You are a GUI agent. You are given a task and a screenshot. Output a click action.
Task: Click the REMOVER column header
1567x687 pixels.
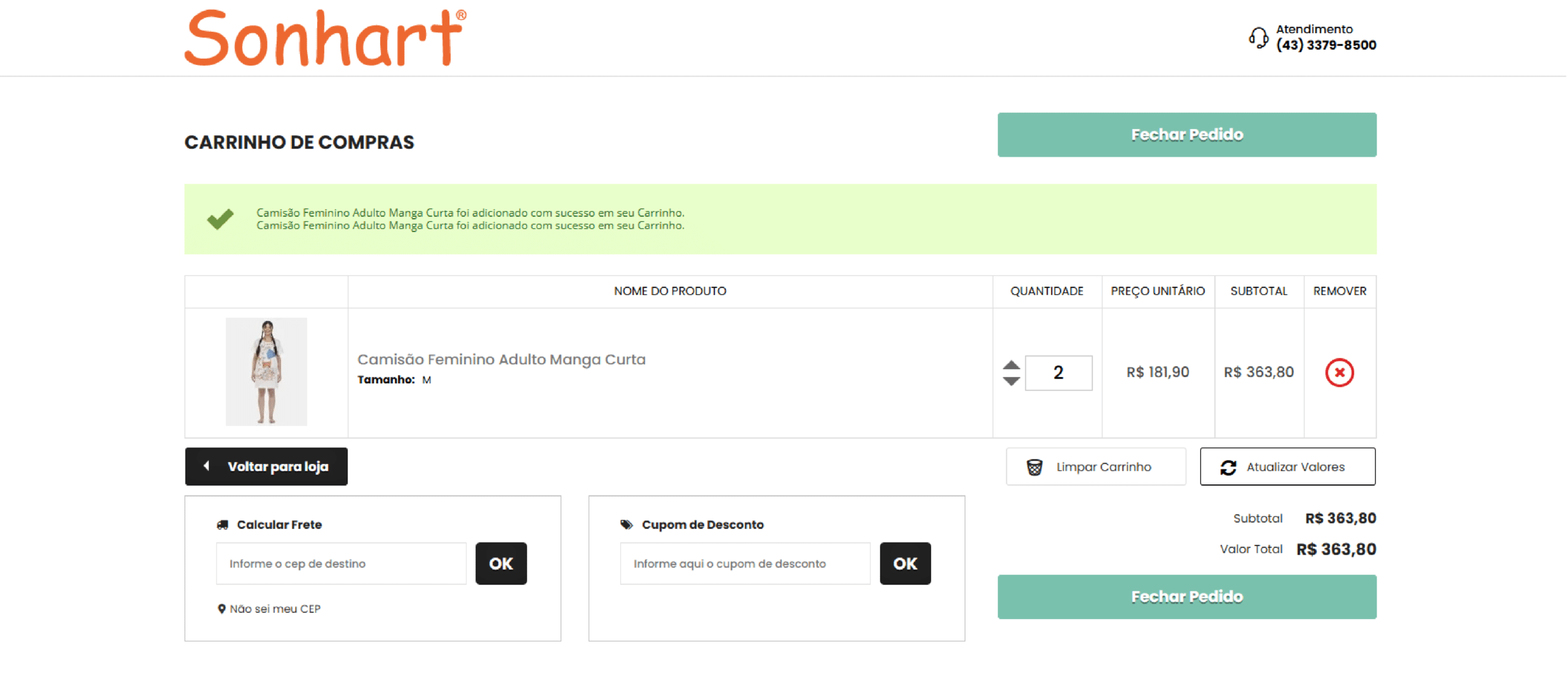tap(1340, 291)
